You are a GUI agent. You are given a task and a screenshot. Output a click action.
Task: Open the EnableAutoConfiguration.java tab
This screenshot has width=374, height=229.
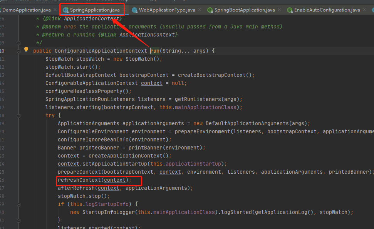(x=327, y=10)
